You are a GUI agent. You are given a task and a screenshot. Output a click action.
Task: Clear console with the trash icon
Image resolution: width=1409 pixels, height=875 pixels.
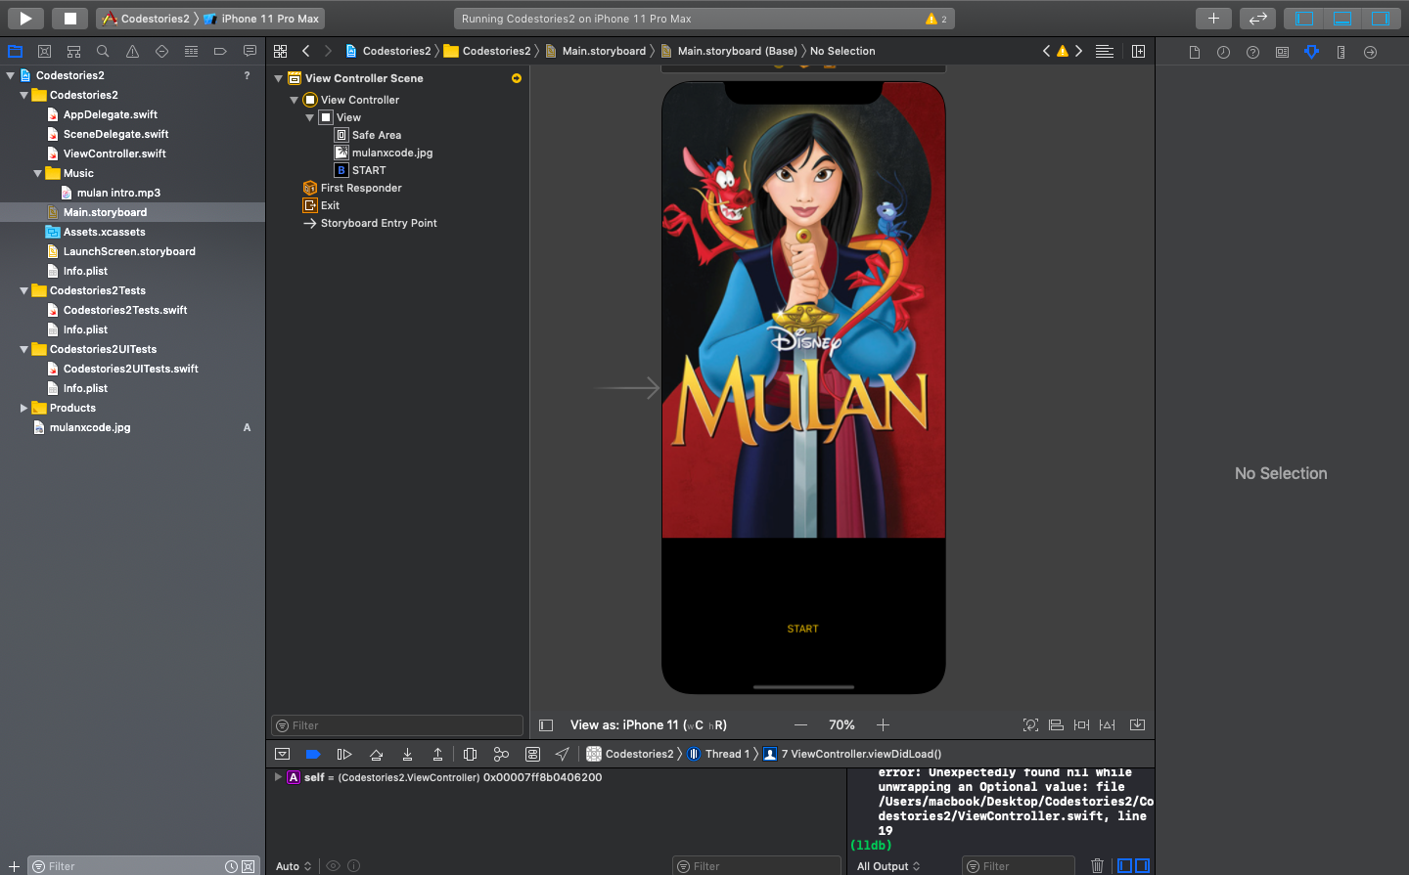pos(1097,865)
